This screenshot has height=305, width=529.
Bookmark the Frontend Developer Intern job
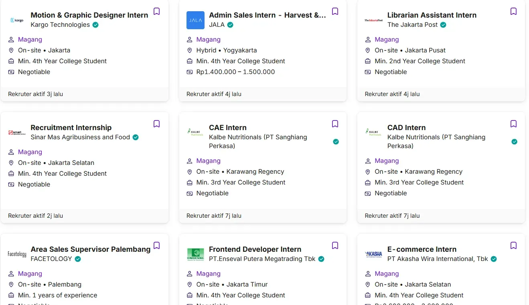[x=335, y=245]
